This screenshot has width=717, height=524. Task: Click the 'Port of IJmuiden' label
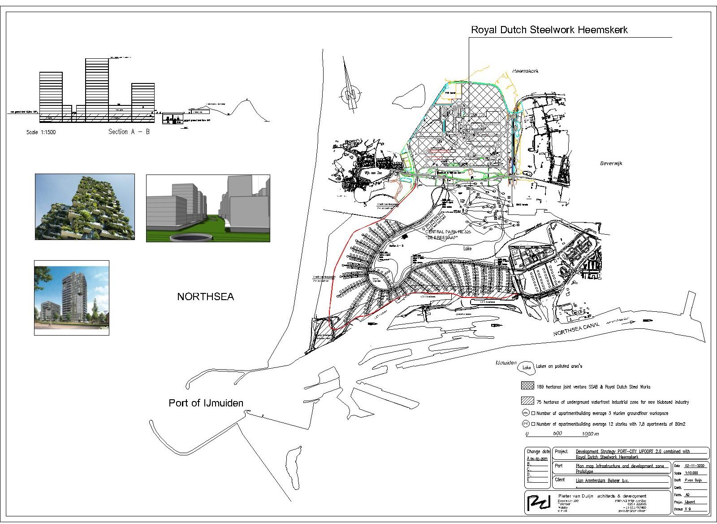tap(206, 403)
